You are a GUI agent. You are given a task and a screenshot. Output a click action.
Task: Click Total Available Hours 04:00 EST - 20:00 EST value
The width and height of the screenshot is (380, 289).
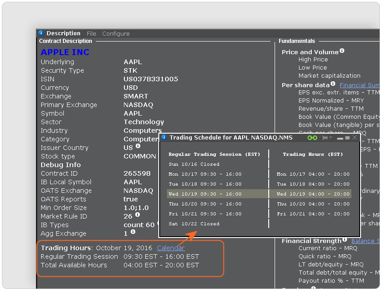point(161,266)
